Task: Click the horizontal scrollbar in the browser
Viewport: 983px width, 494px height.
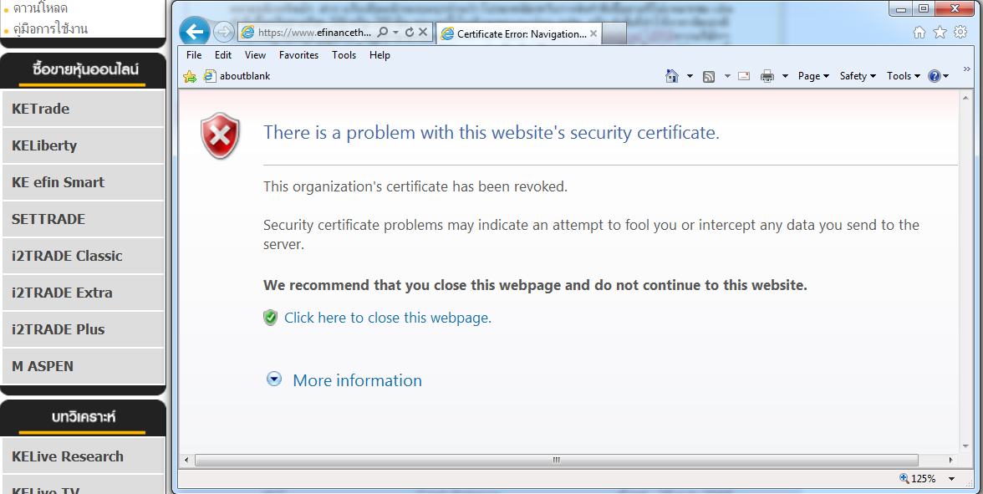Action: pos(556,460)
